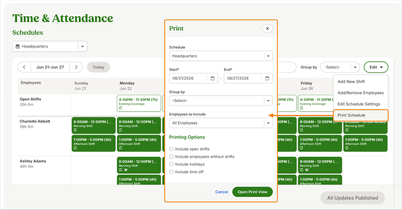Open Charlotte Abbott's Monday 1:00PM Afternoon Shift
The width and height of the screenshot is (402, 210).
click(139, 143)
